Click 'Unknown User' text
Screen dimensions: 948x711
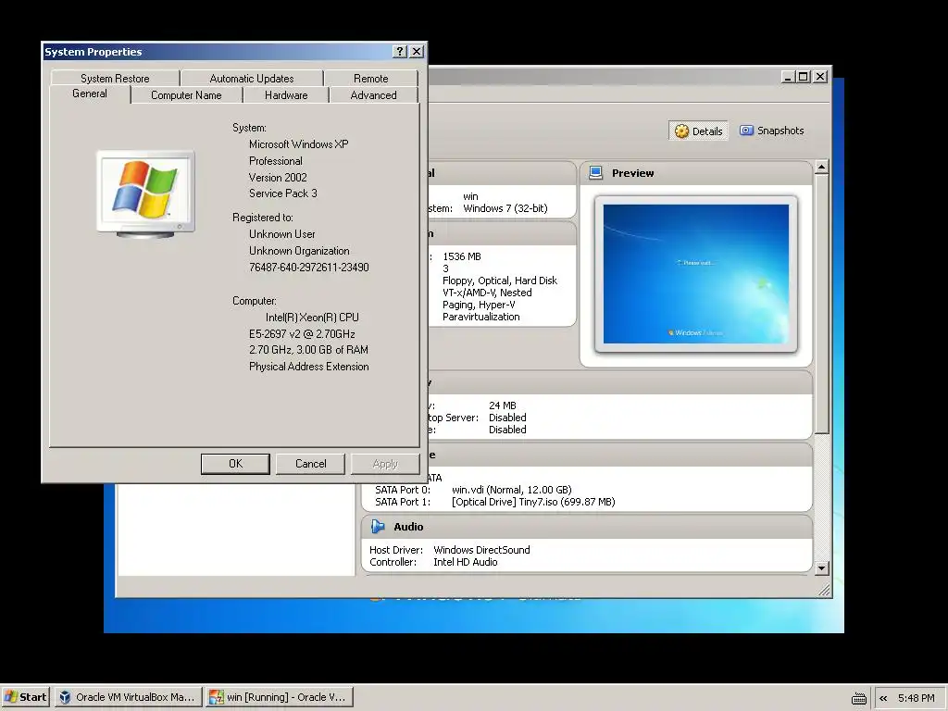281,234
